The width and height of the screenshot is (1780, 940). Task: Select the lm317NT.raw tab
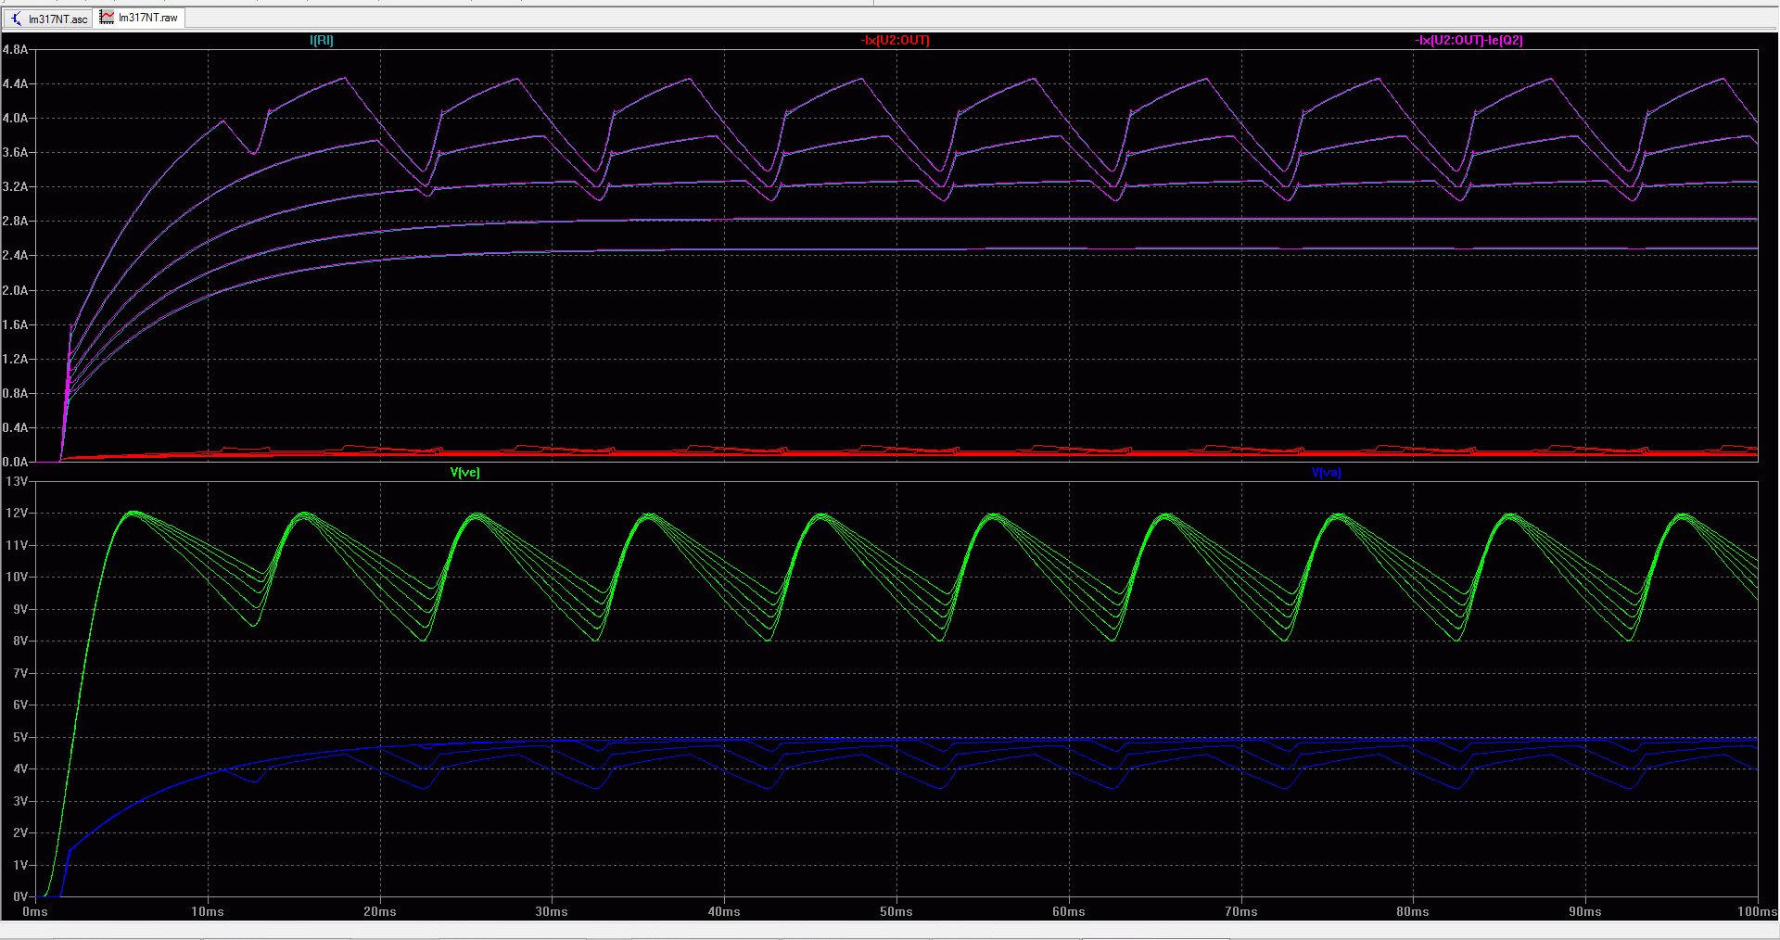point(147,18)
